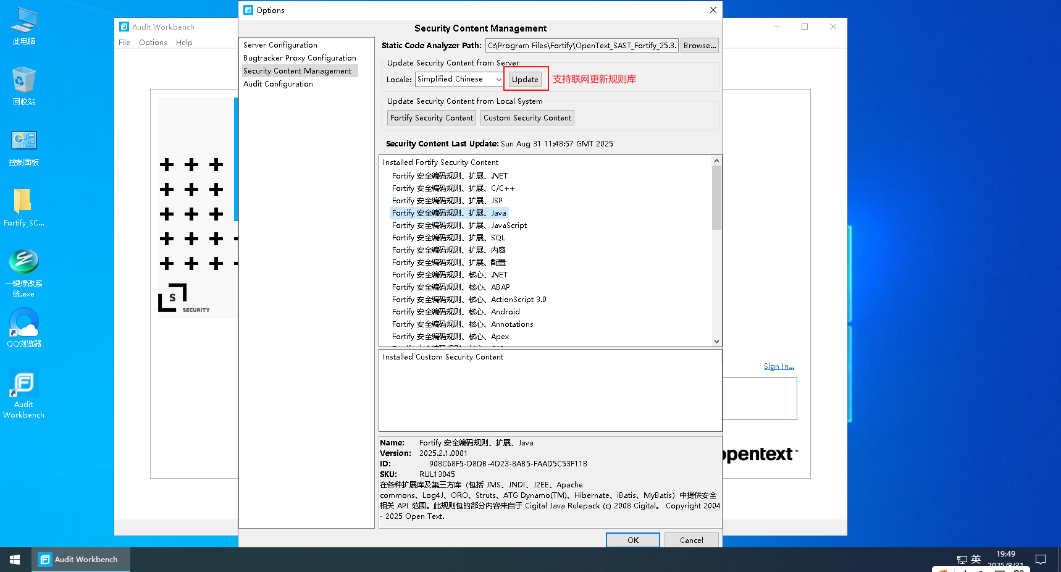Open the notification center in the taskbar
This screenshot has width=1061, height=572.
1041,560
